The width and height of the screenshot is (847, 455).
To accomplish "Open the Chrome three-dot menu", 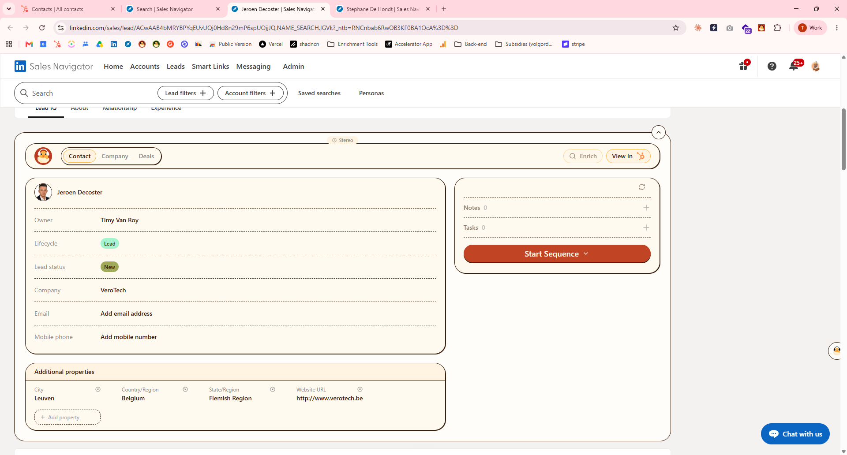I will (x=837, y=28).
